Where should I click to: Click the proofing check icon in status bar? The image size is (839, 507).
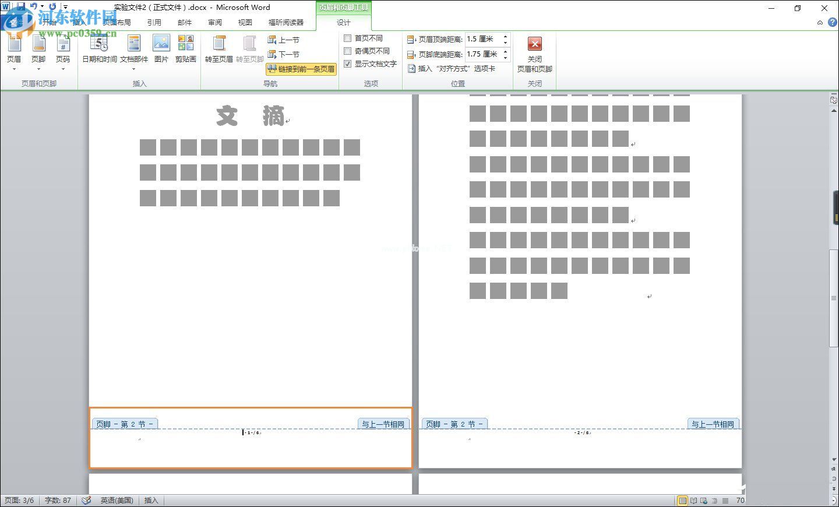point(86,501)
